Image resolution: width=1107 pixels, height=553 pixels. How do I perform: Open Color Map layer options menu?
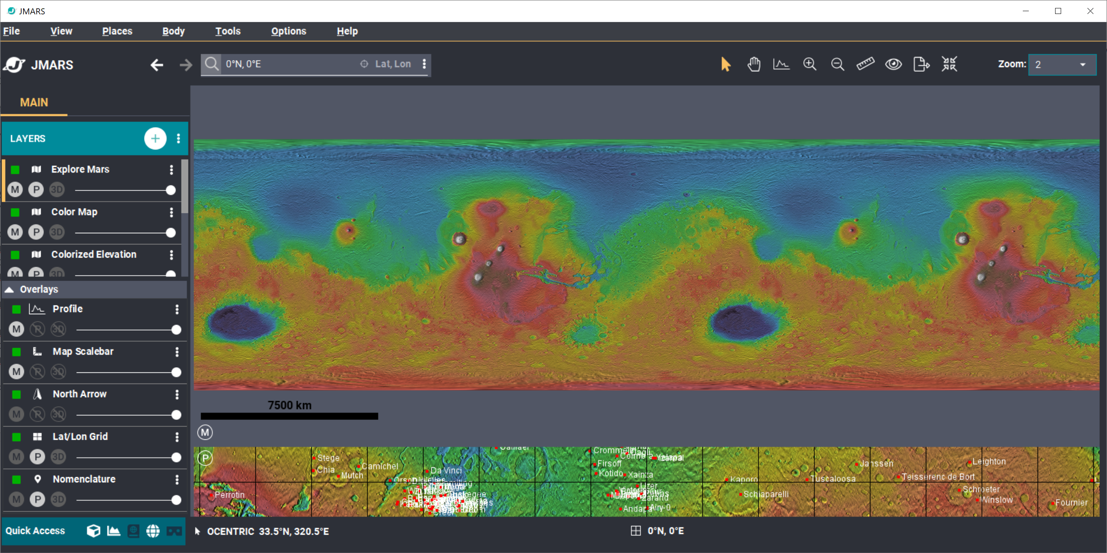click(x=172, y=212)
